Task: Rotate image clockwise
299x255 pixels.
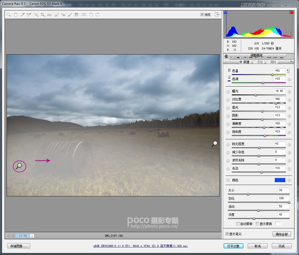Action: tap(97, 15)
